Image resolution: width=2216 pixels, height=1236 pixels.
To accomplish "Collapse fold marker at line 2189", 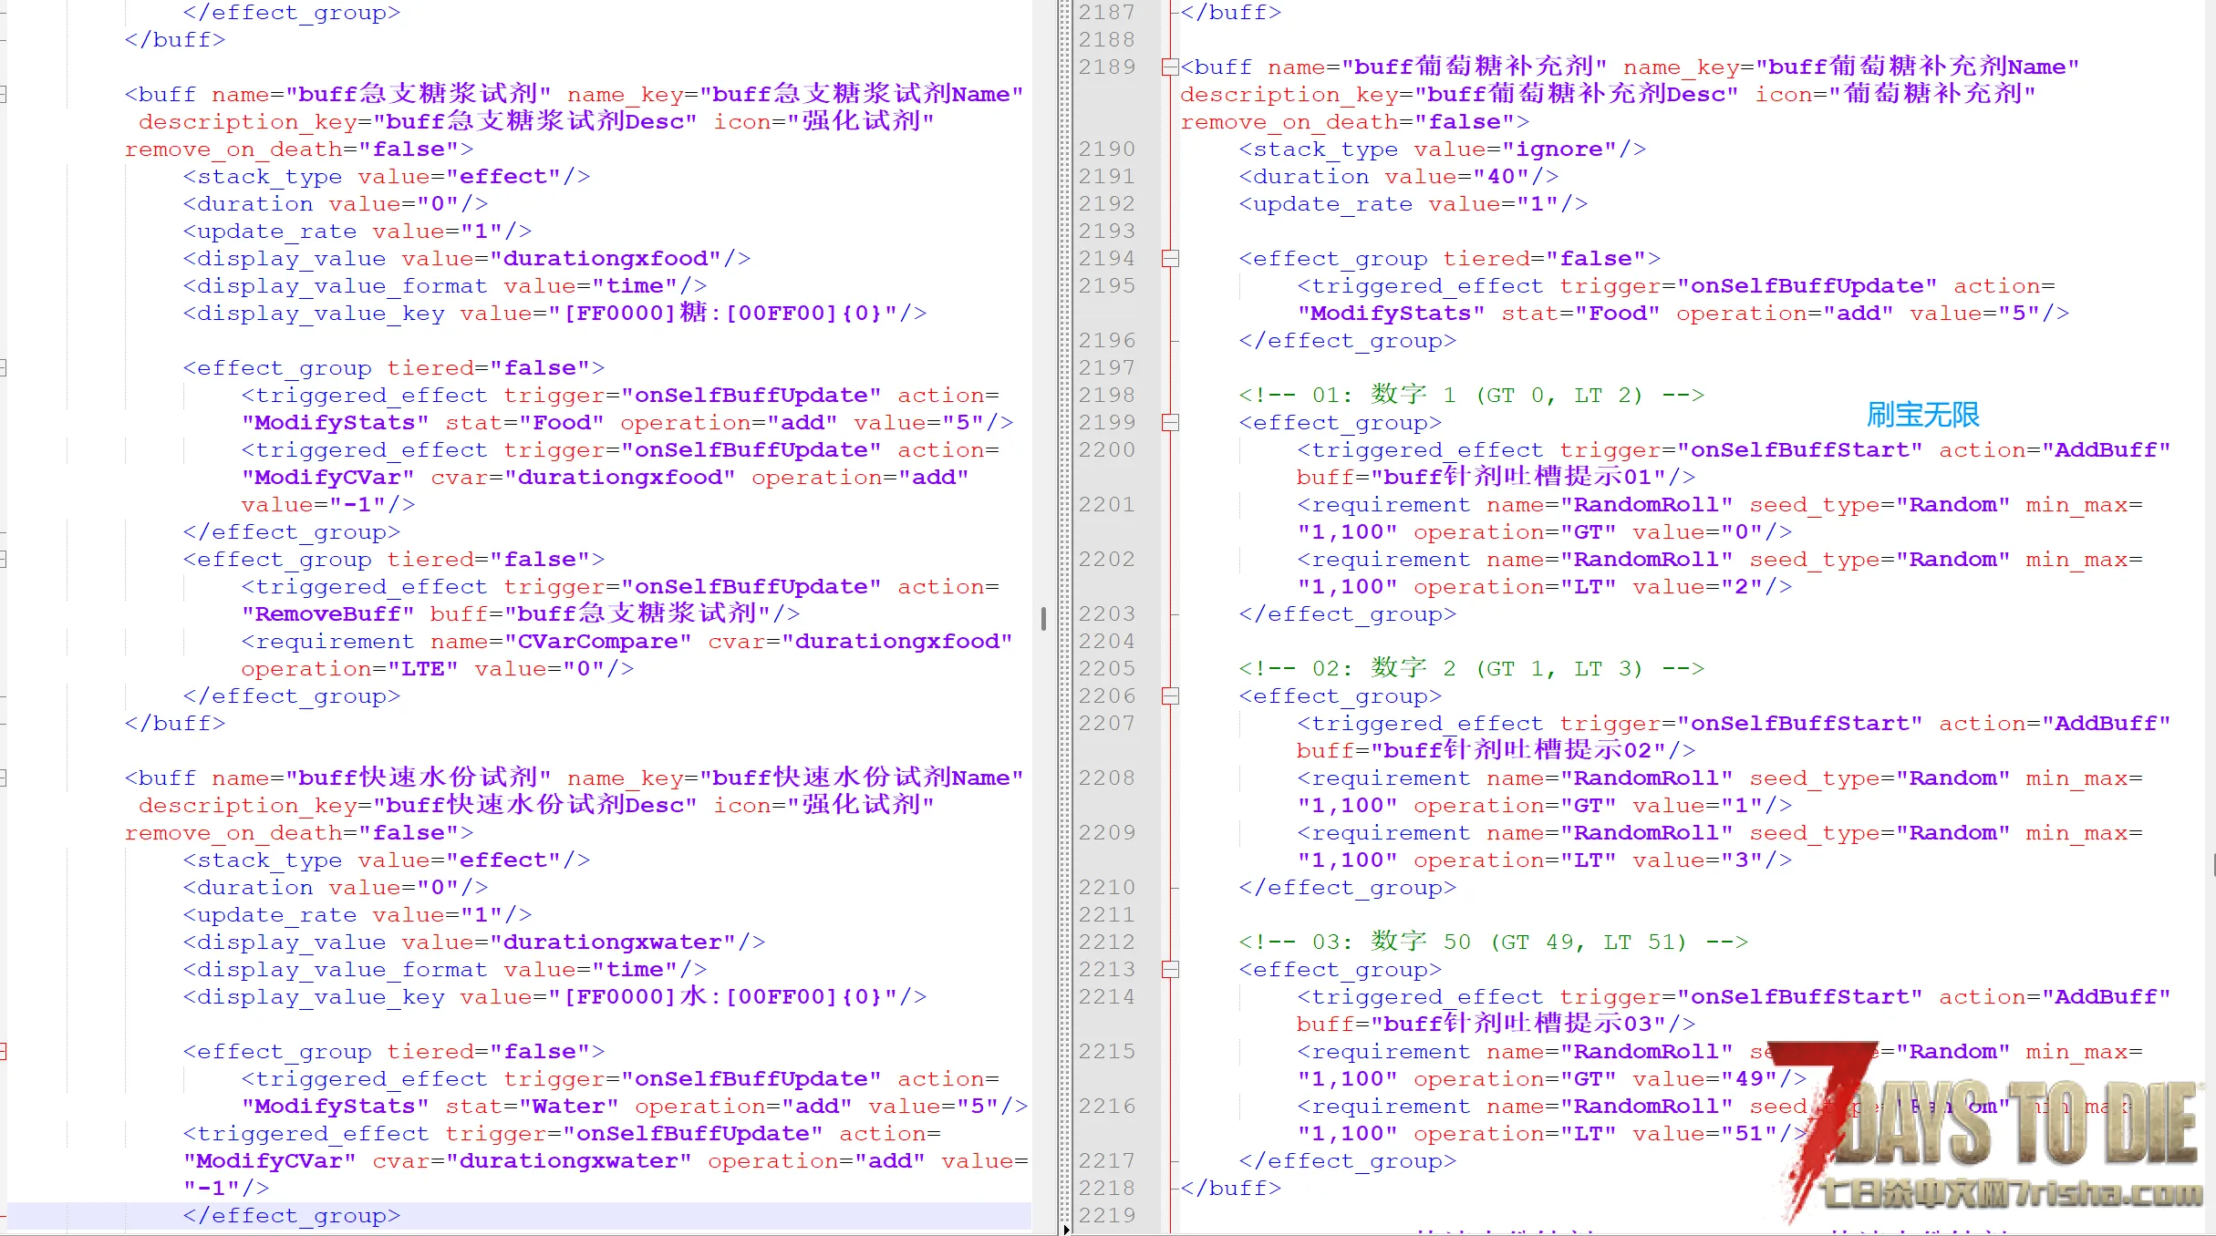I will click(1170, 67).
